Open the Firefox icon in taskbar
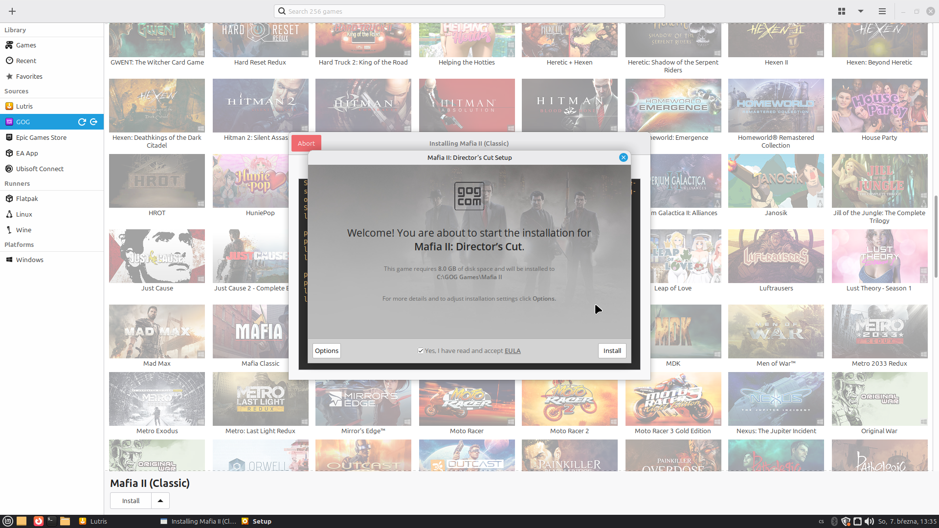Image resolution: width=939 pixels, height=528 pixels. pyautogui.click(x=38, y=521)
